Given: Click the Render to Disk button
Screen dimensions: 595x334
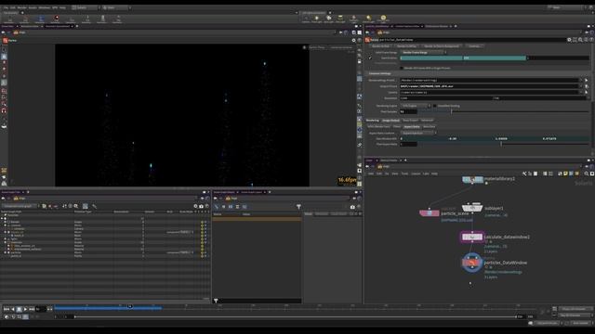Looking at the screenshot, I should pyautogui.click(x=380, y=46).
